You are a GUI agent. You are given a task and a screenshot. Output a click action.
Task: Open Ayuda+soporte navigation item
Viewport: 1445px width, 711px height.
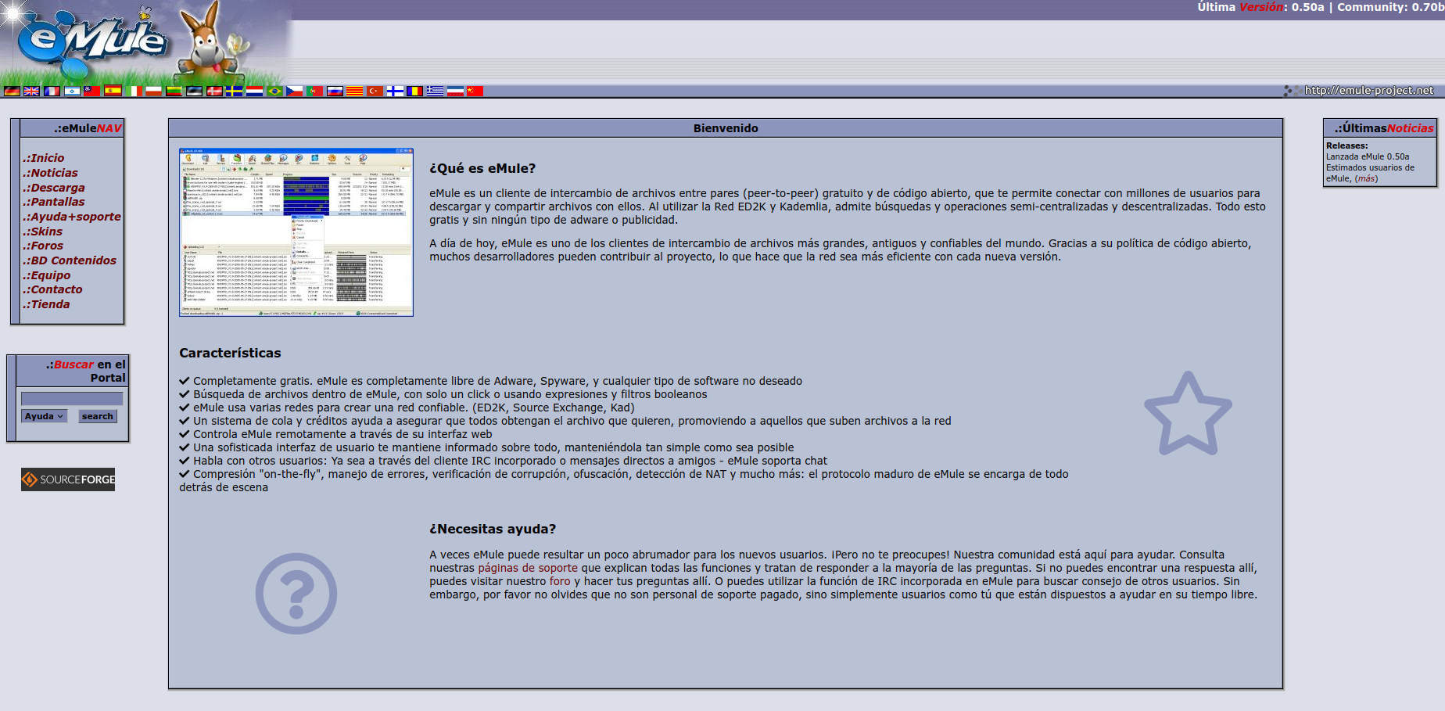[x=72, y=217]
